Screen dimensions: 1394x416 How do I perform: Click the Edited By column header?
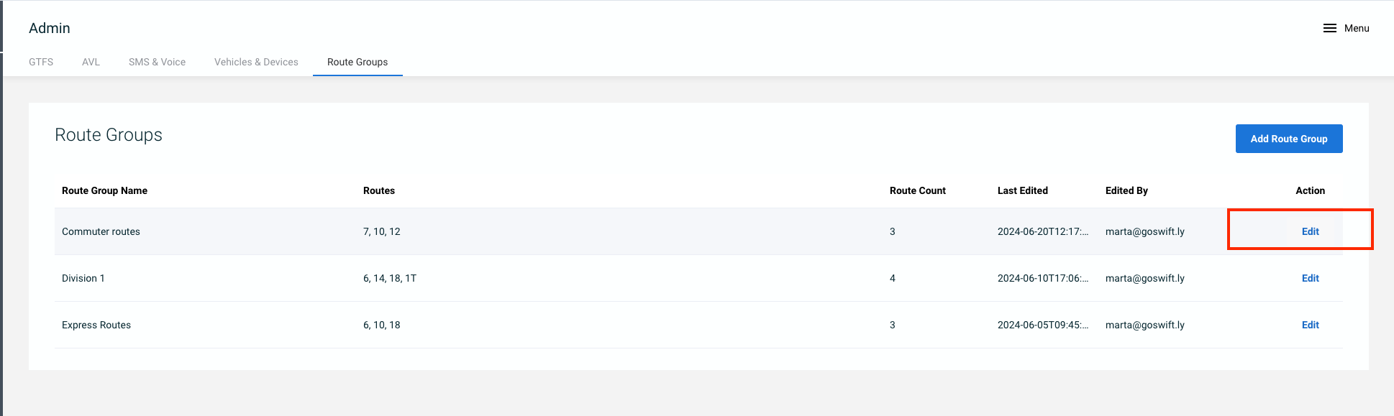1126,190
